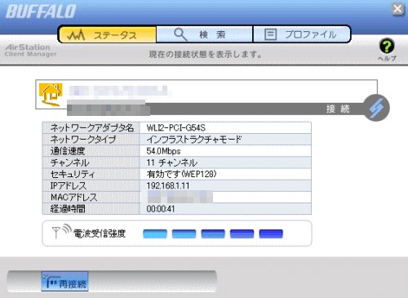This screenshot has height=298, width=408.
Task: Select the IP address value 192.168.1.11
Action: pyautogui.click(x=168, y=186)
